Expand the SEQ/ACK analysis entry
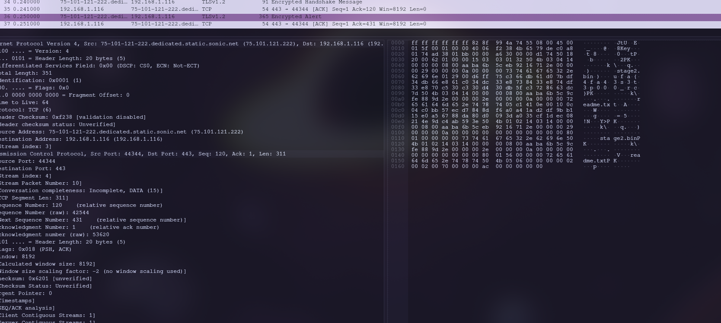 coord(28,308)
